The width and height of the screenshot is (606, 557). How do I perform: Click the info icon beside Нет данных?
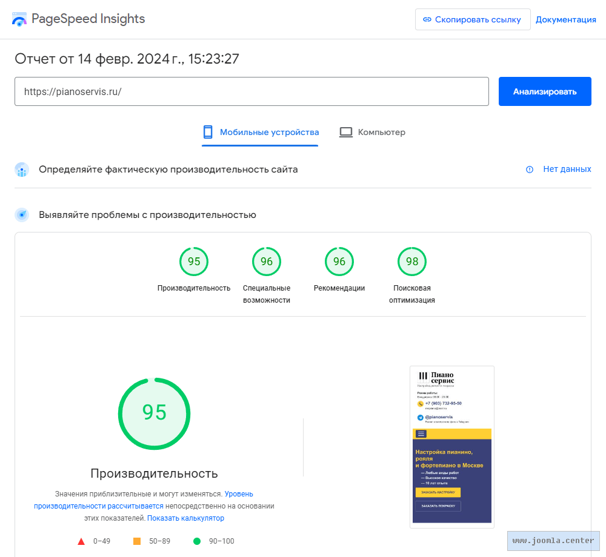530,170
